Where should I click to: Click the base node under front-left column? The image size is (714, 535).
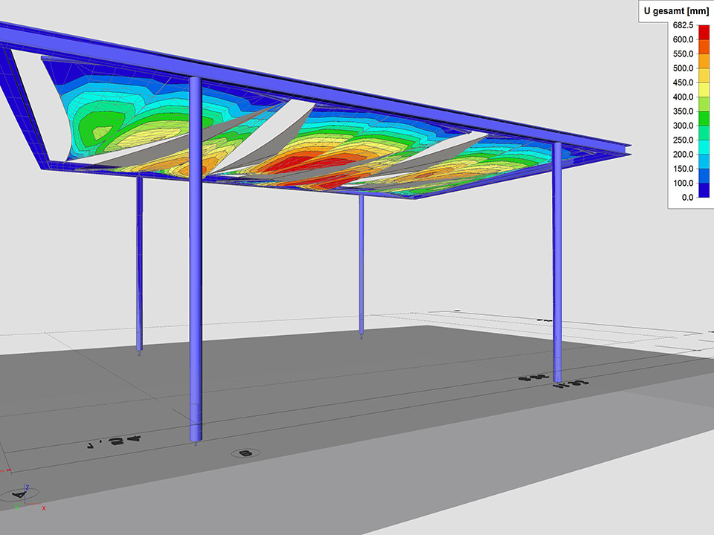tap(196, 444)
